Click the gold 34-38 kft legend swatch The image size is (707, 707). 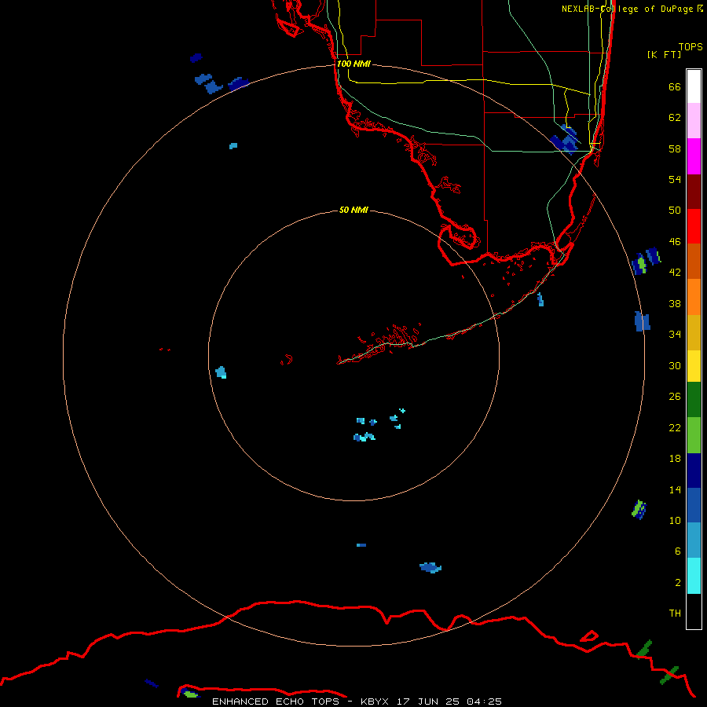(x=694, y=332)
